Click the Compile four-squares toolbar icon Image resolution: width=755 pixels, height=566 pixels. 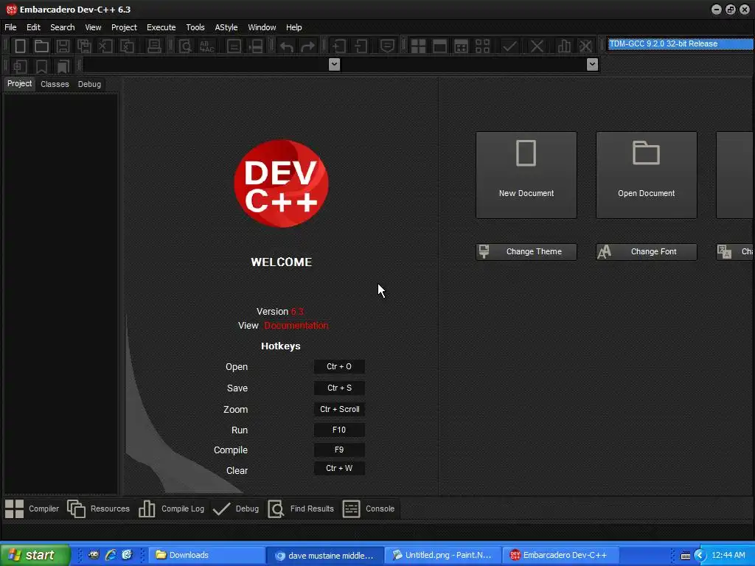[x=418, y=46]
